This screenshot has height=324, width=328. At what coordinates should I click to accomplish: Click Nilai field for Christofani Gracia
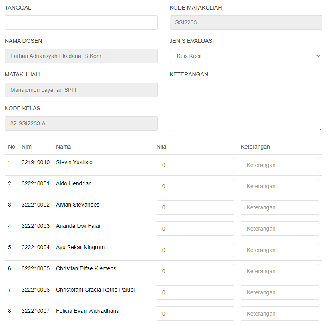pyautogui.click(x=195, y=292)
